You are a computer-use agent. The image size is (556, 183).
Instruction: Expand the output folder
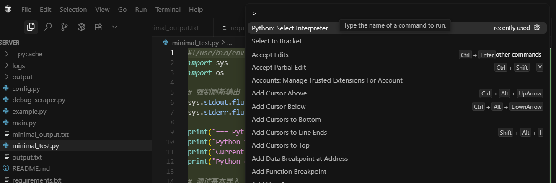[76, 77]
